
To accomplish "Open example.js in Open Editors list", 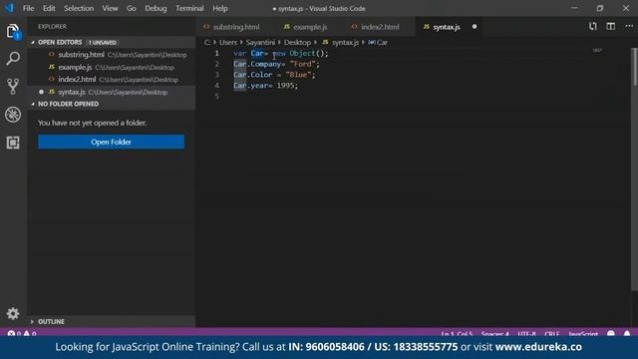I will pyautogui.click(x=112, y=67).
